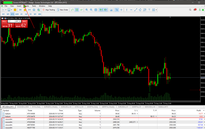Viewport: 205px width, 129px height.
Task: Open the cloud VPS hosting icon
Action: pos(34,10)
